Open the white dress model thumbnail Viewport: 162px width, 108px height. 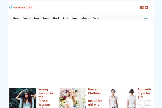pyautogui.click(x=122, y=98)
